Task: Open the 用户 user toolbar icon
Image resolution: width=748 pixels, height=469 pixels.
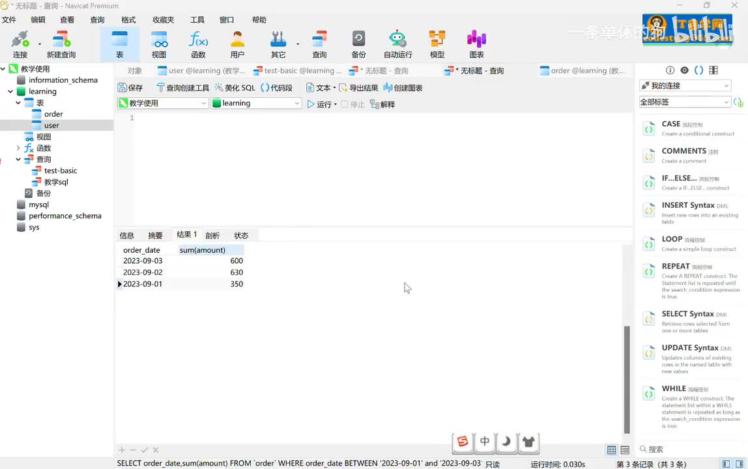Action: (x=237, y=44)
